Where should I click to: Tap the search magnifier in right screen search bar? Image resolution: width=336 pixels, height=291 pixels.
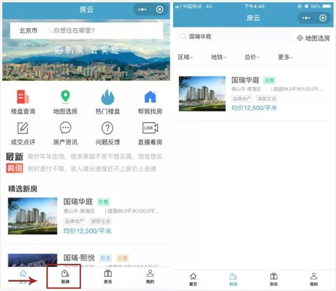183,36
